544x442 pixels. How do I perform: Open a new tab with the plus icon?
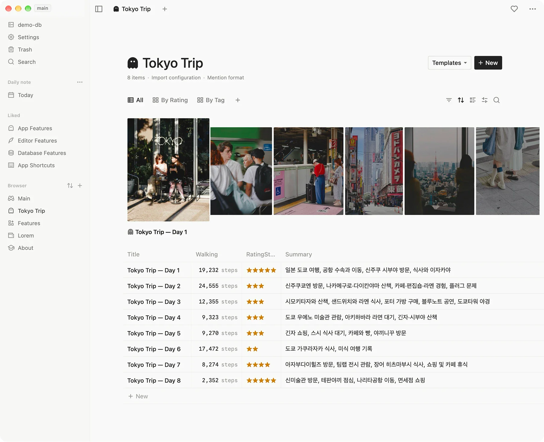pos(165,9)
